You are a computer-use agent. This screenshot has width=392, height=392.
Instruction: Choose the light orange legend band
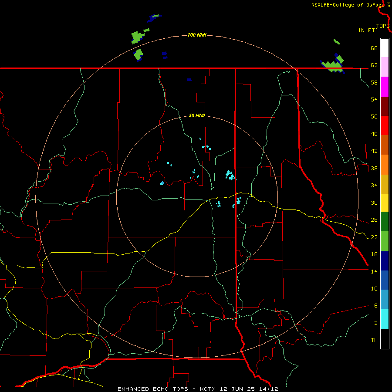(385, 165)
